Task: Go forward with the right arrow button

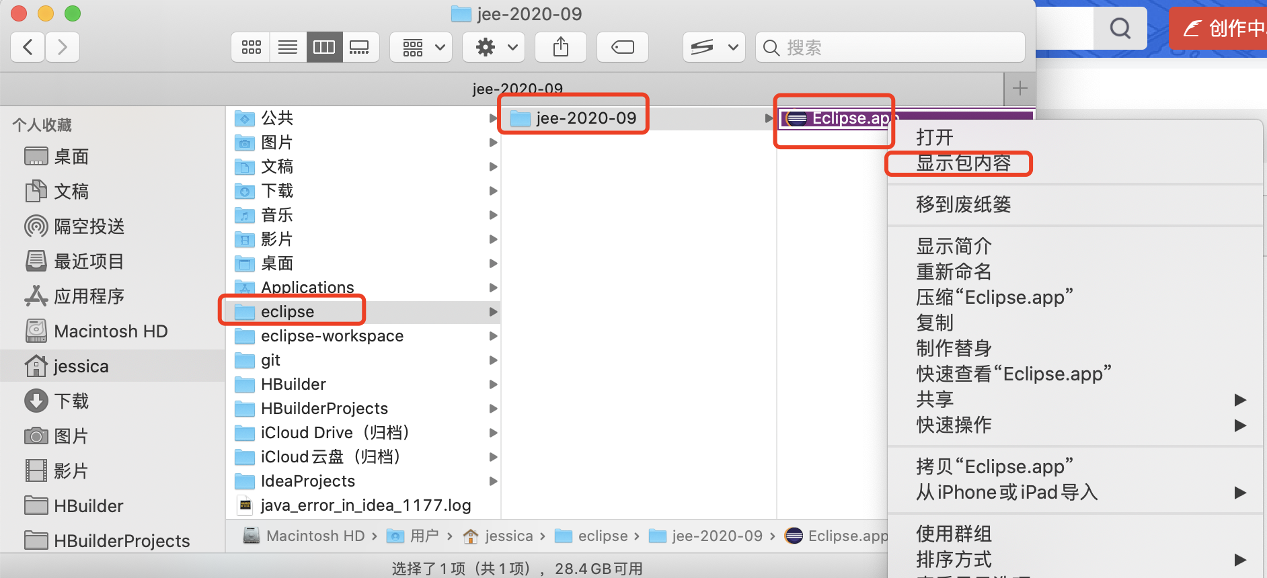Action: [x=63, y=47]
